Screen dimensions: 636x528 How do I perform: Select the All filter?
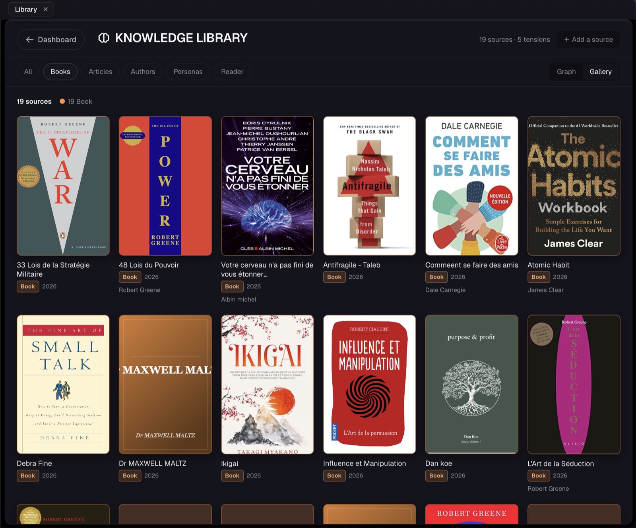point(28,72)
